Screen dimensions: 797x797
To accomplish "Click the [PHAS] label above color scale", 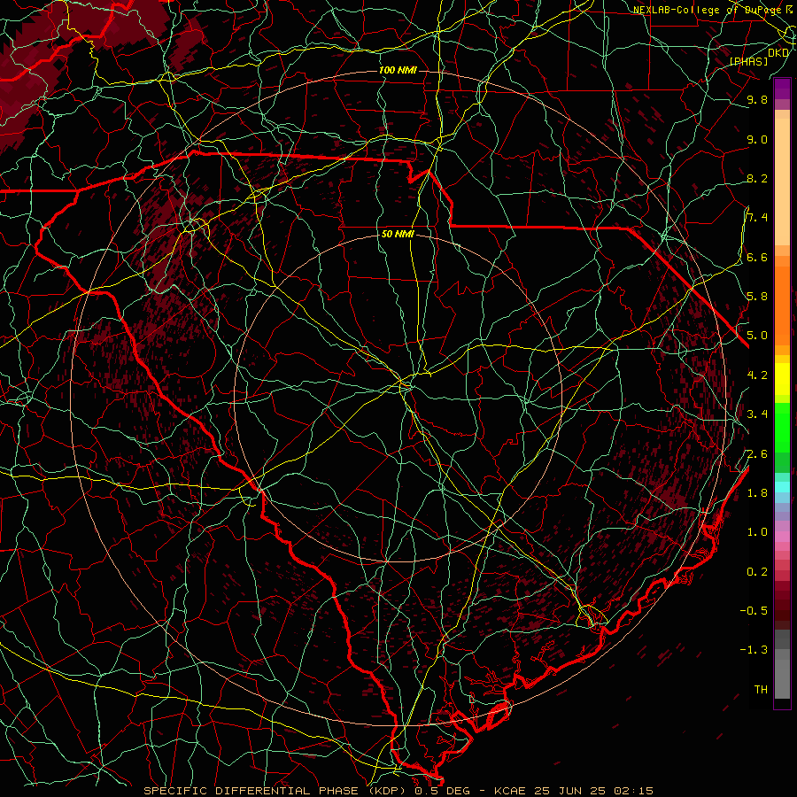I will [749, 62].
